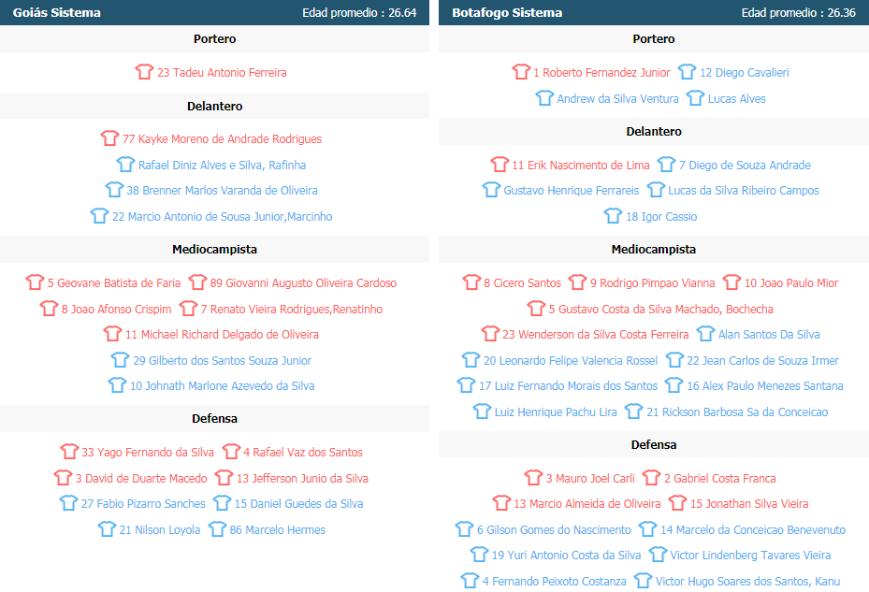Open Andrew da Silva Ventura goalkeeper link
Image resolution: width=869 pixels, height=592 pixels.
coord(617,99)
